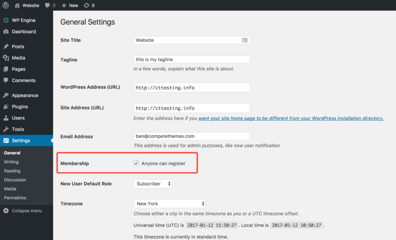Click the updates circular arrows icon

click(86, 5)
